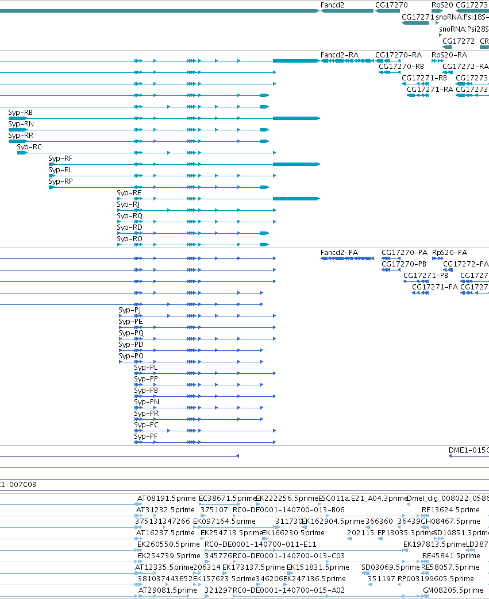The height and width of the screenshot is (599, 489).
Task: Click the EK097164.5prime EST label
Action: point(224,521)
